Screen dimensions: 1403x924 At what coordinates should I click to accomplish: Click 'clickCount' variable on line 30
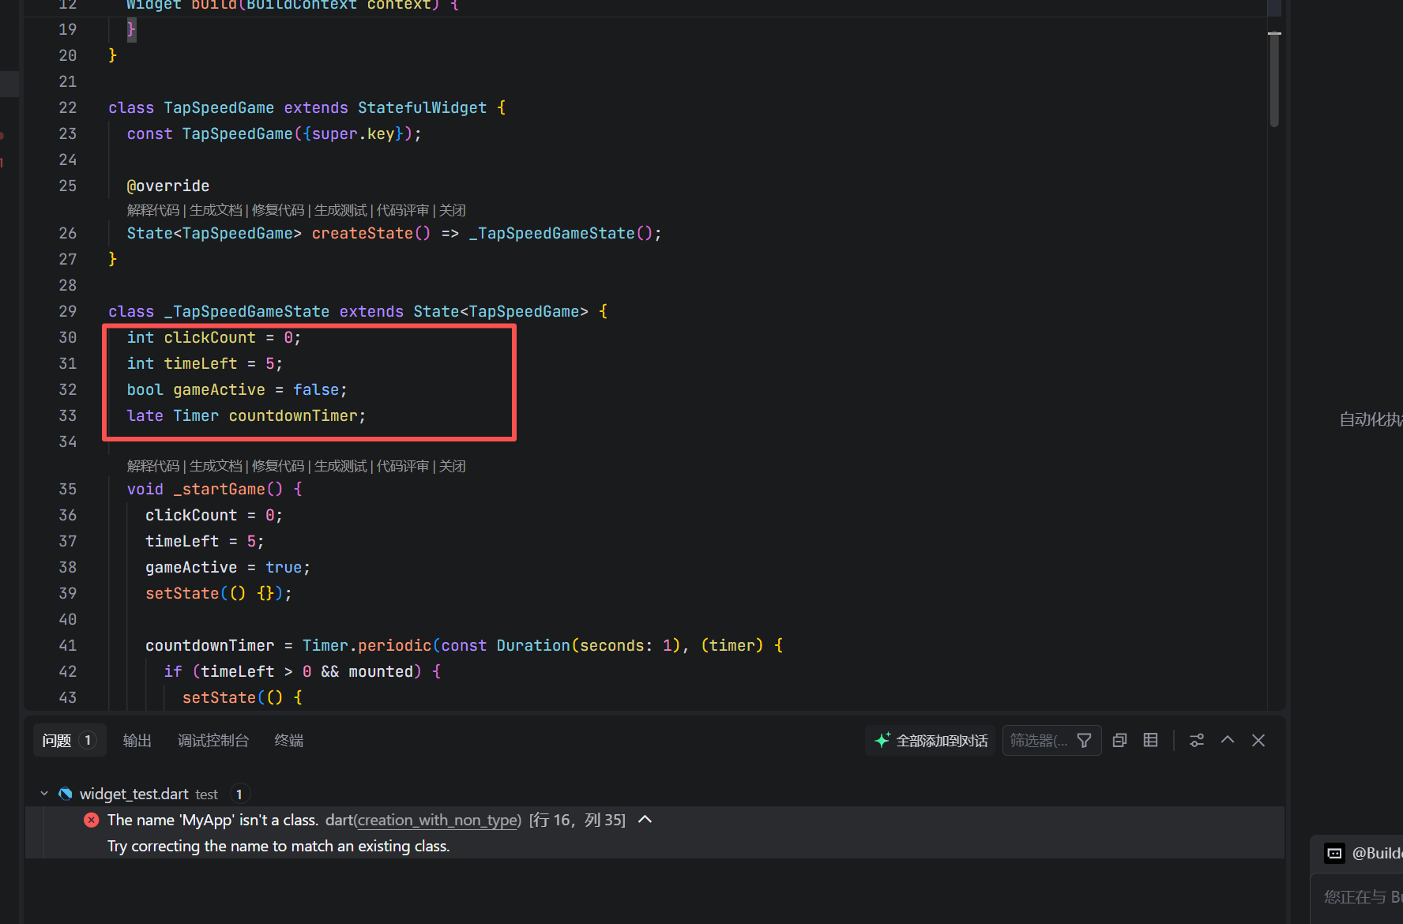(x=210, y=337)
